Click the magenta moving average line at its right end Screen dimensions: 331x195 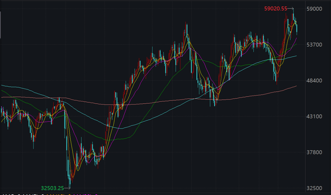[x=296, y=39]
